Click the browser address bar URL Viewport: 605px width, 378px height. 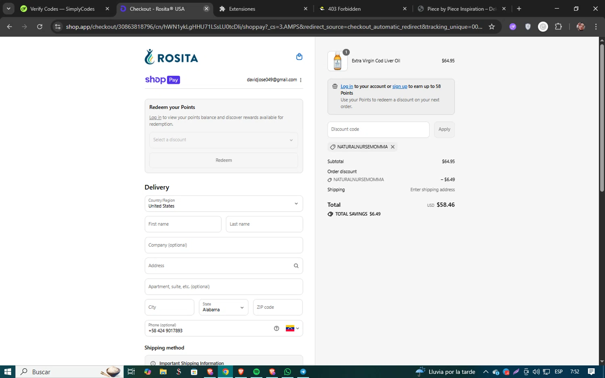(274, 27)
